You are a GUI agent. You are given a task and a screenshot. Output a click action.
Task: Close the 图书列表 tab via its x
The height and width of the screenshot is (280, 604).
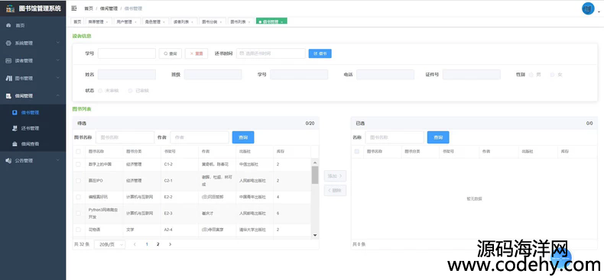point(249,22)
